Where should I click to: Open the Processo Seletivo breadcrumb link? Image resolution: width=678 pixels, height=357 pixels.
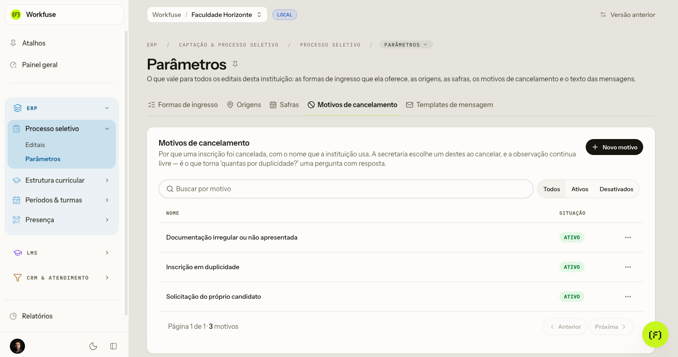[x=331, y=45]
